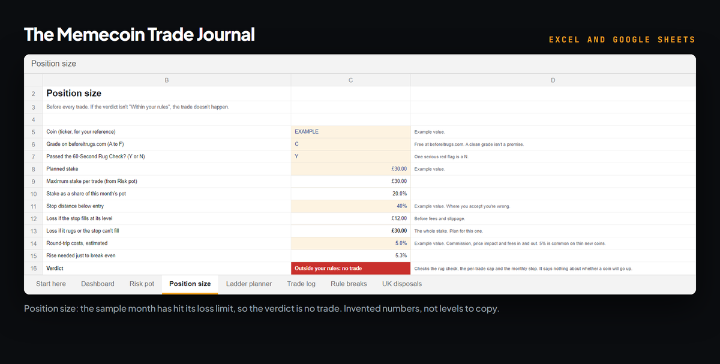Select row 16 header

pos(33,268)
